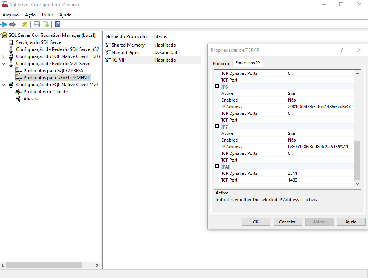The image size is (368, 278).
Task: Close the Propriedades de TCP/IP dialog
Action: pyautogui.click(x=359, y=50)
